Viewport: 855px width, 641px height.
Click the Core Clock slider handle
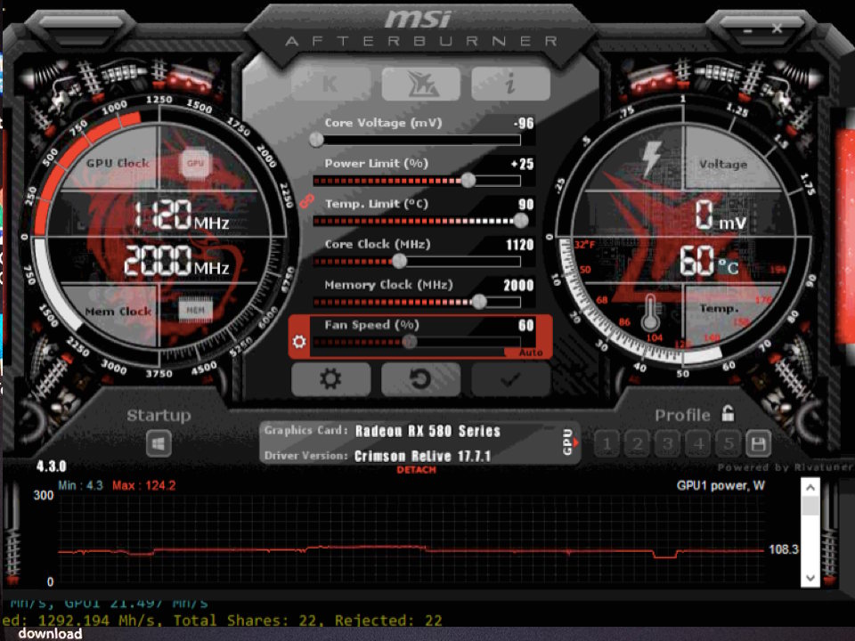click(400, 261)
